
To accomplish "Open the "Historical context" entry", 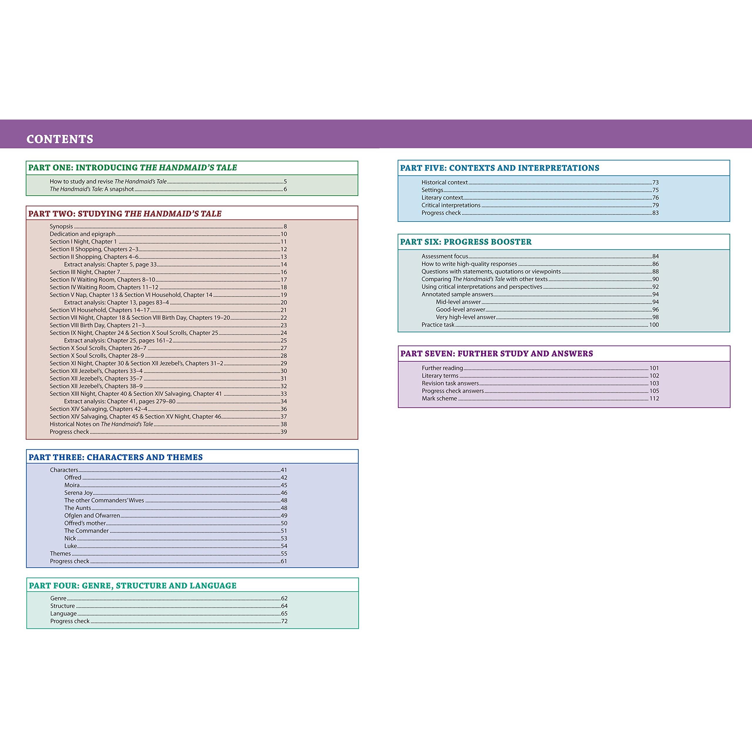I will [x=540, y=182].
